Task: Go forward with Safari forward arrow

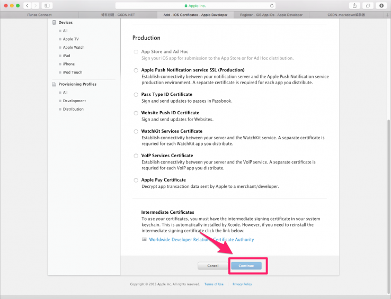Action: (35, 5)
